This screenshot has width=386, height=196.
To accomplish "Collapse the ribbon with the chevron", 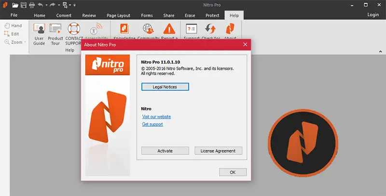I will tap(381, 52).
